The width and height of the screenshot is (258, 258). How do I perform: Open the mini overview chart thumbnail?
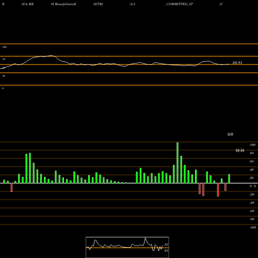(127, 247)
